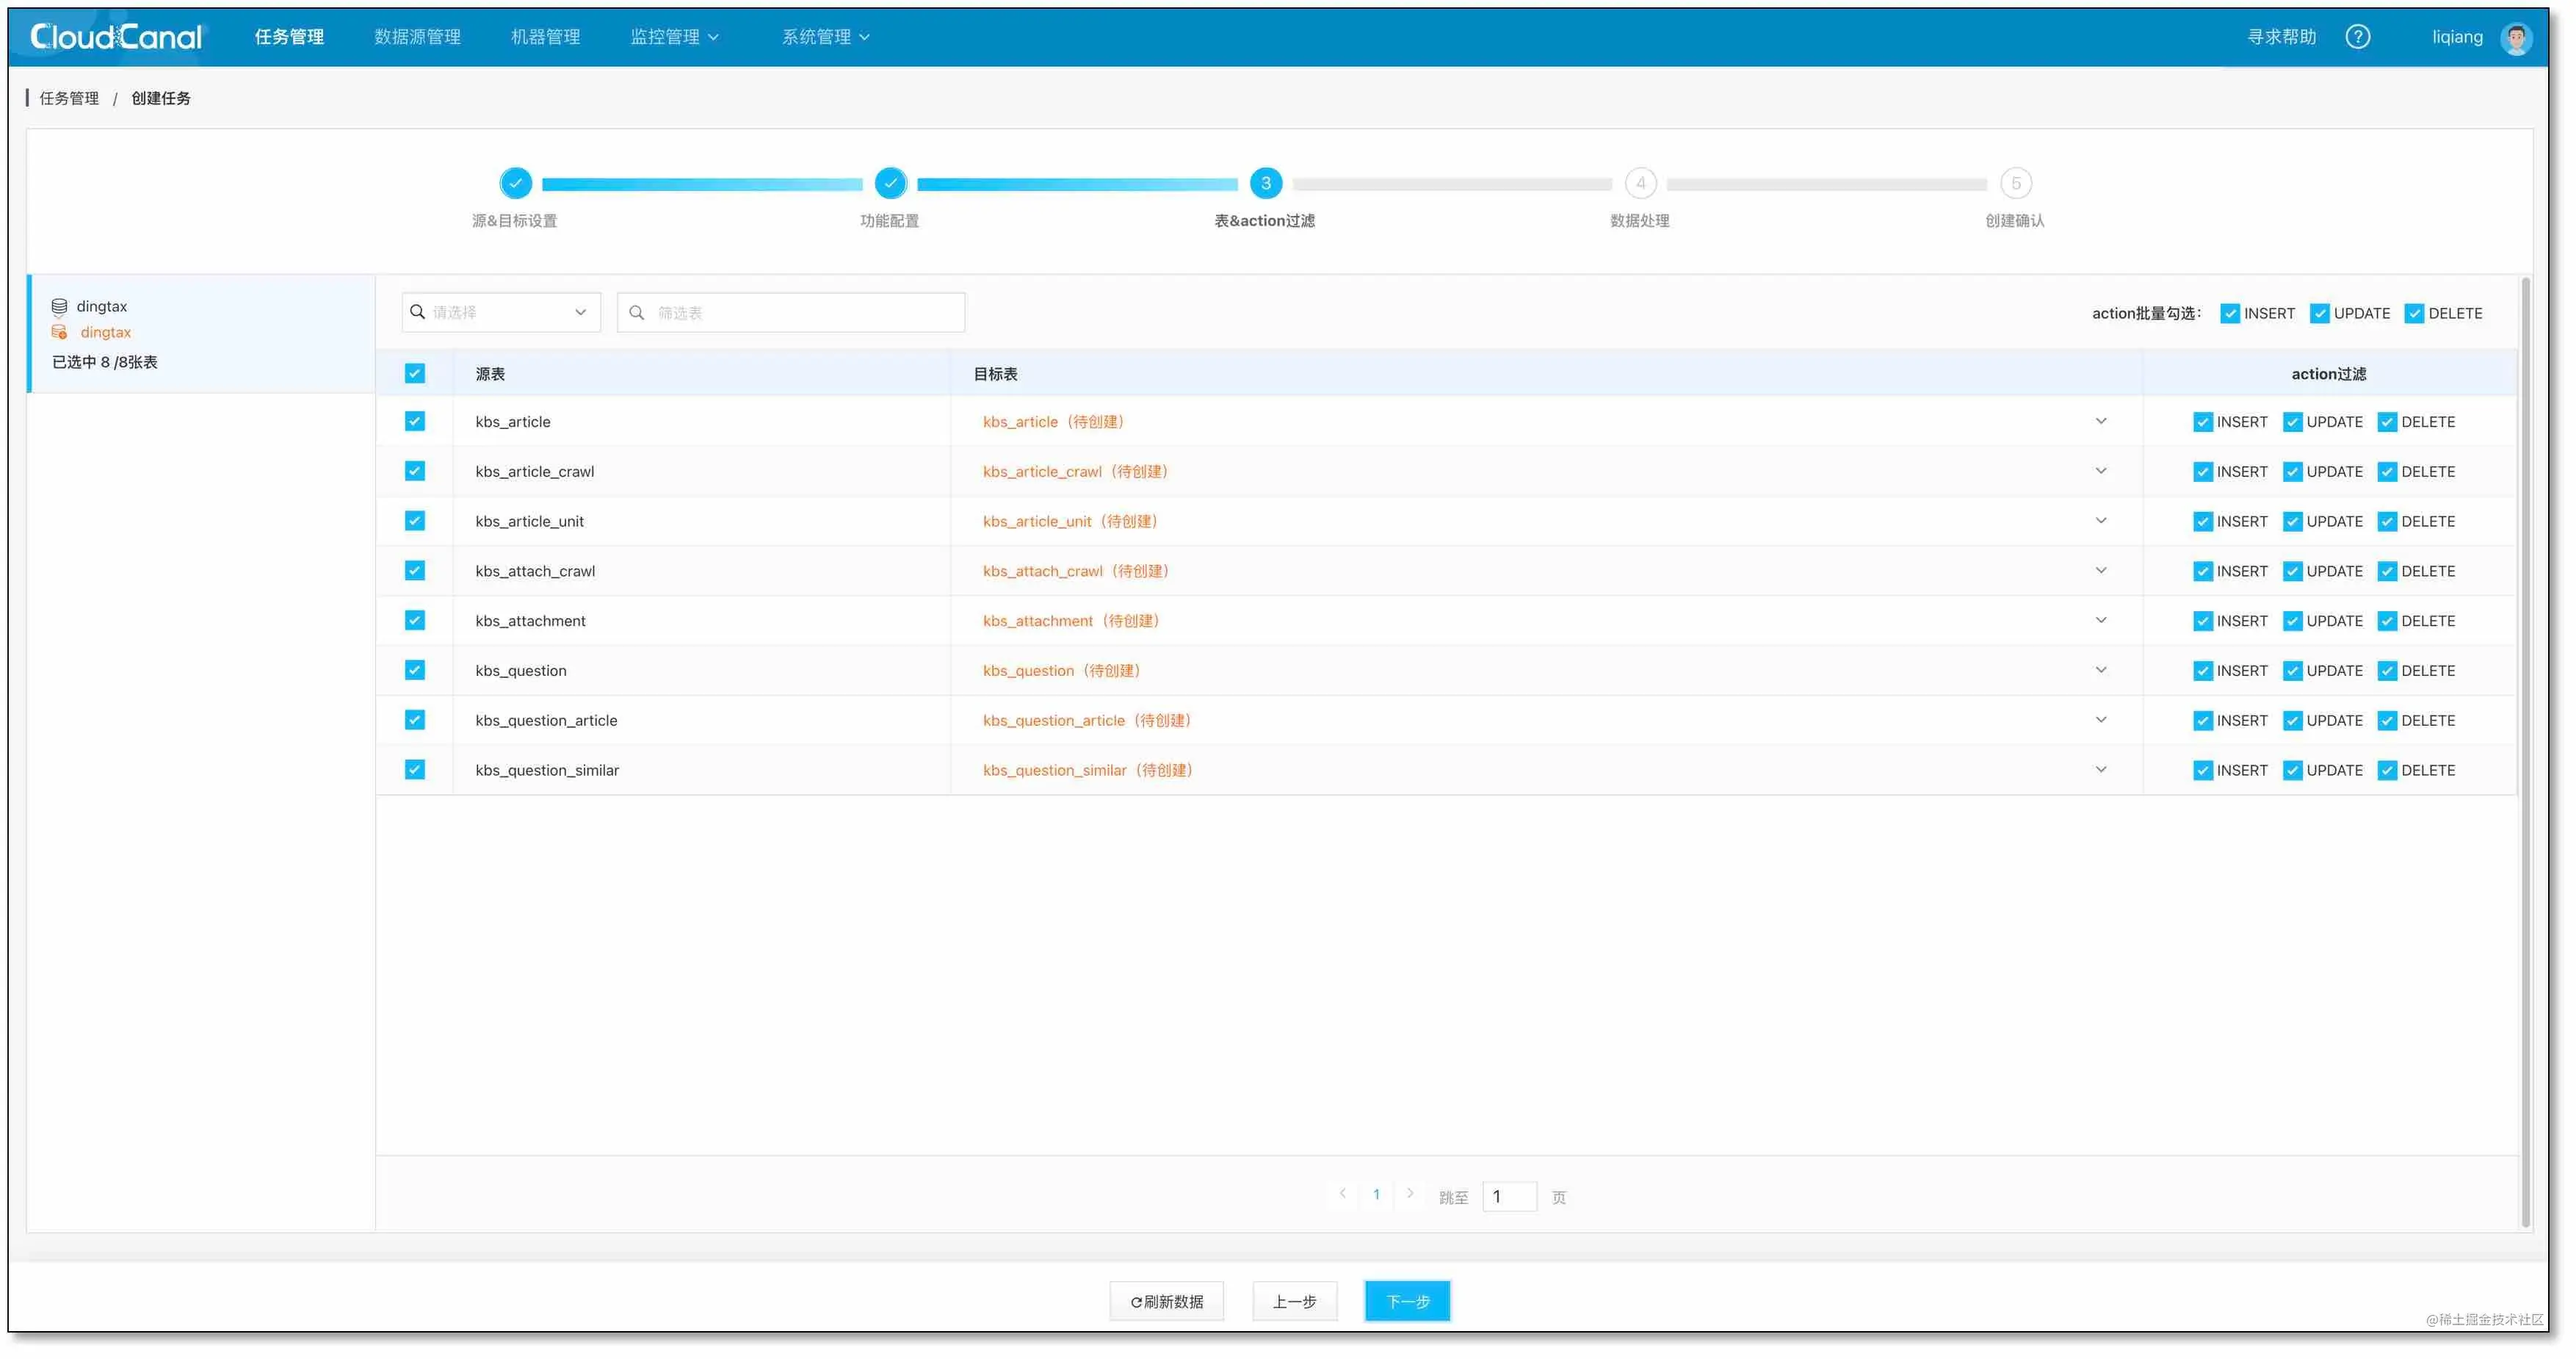This screenshot has width=2576, height=1359.
Task: Click target name kbs_question_article (待创建)
Action: coord(1087,721)
